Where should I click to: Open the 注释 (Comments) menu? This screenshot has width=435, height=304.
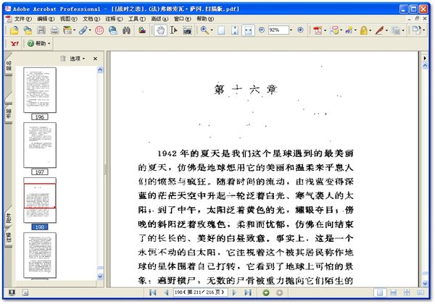click(x=114, y=19)
